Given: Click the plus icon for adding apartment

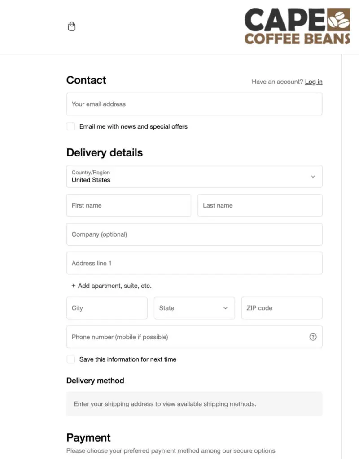Looking at the screenshot, I should 74,286.
